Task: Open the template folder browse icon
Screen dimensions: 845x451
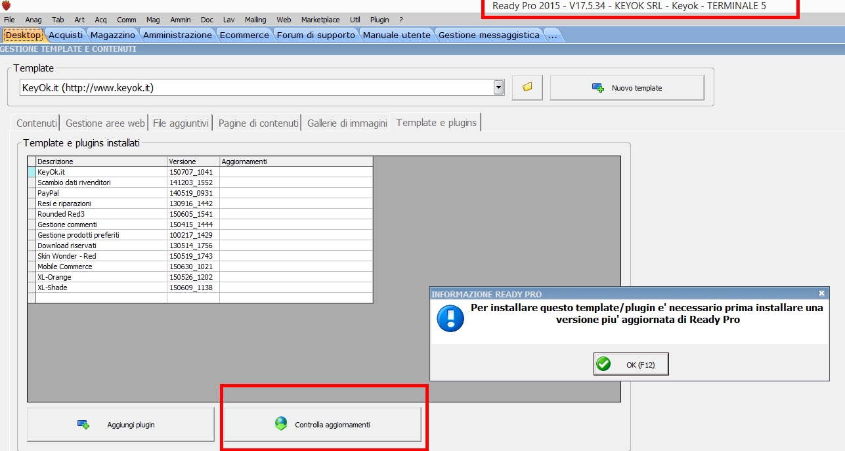Action: point(527,87)
